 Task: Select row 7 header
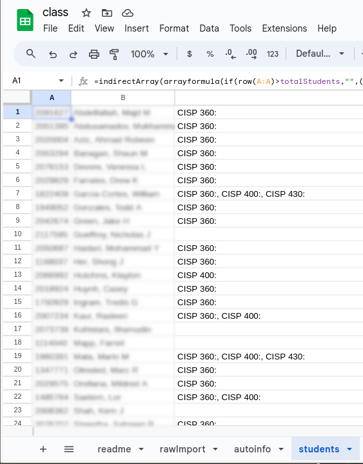(17, 194)
